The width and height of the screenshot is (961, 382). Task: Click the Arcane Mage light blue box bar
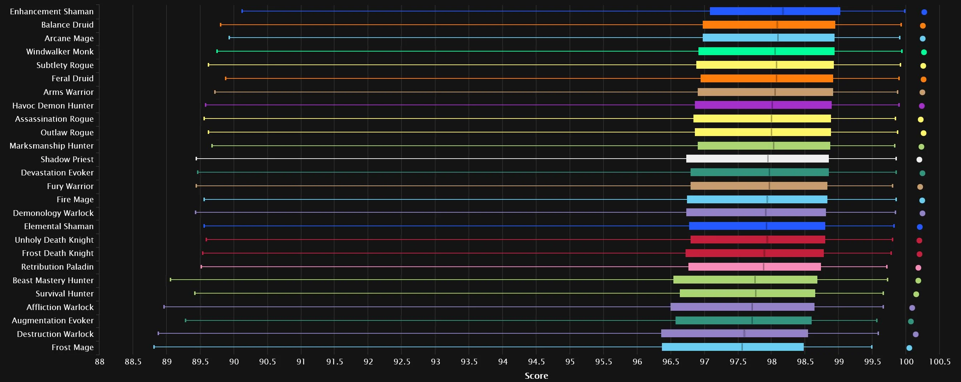point(769,38)
